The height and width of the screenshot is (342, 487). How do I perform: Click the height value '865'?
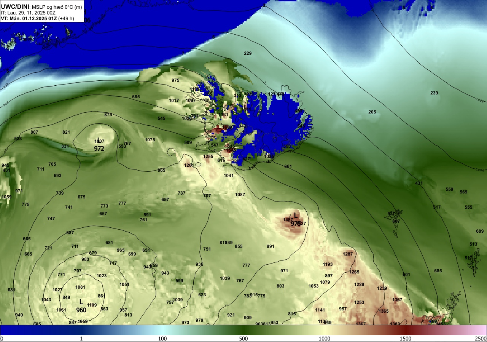[x=161, y=170]
